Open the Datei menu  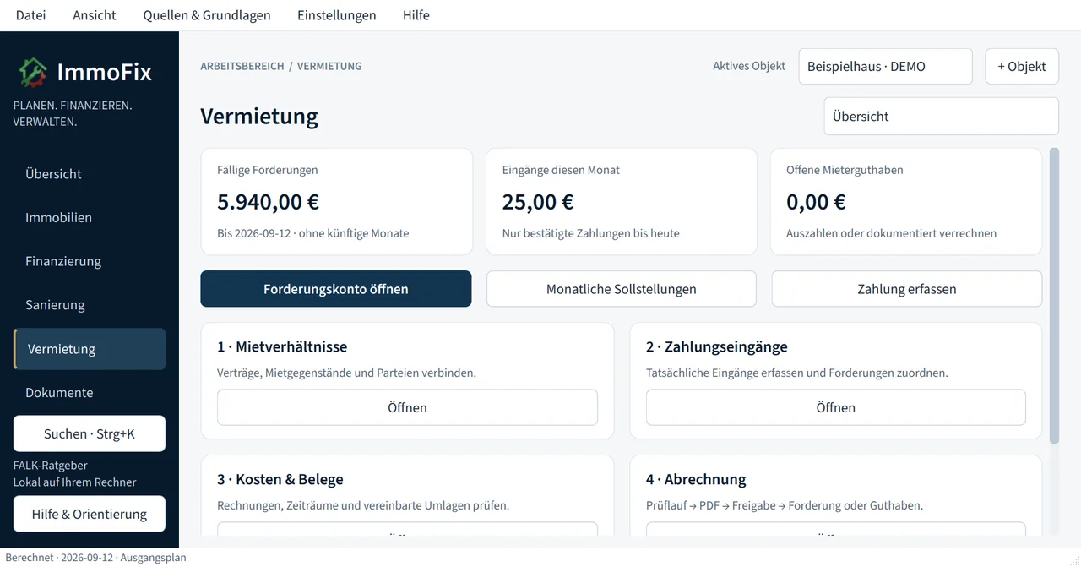[31, 15]
